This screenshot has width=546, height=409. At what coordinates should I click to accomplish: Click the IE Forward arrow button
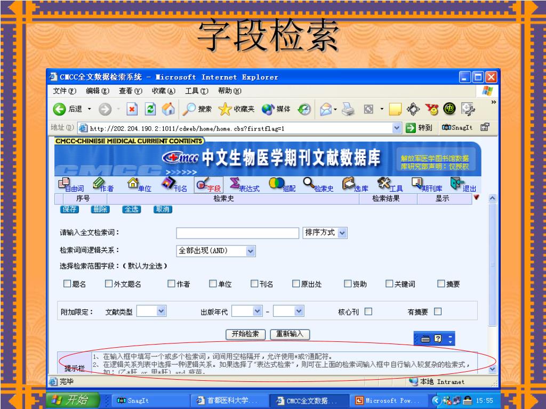(105, 110)
